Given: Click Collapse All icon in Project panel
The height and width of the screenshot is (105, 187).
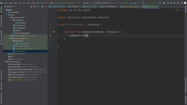Looking at the screenshot, I should [x=38, y=6].
